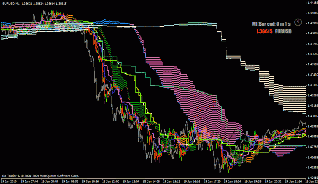Click the red 1.38615 price readout
This screenshot has height=184, width=318.
point(265,31)
